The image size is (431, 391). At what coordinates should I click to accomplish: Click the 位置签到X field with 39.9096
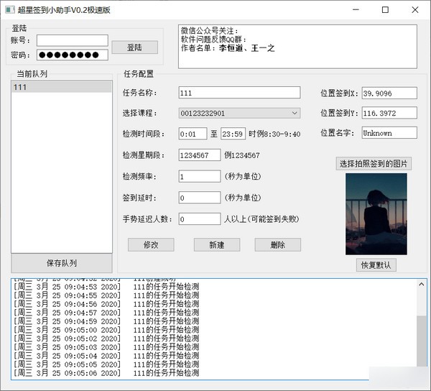click(x=389, y=93)
